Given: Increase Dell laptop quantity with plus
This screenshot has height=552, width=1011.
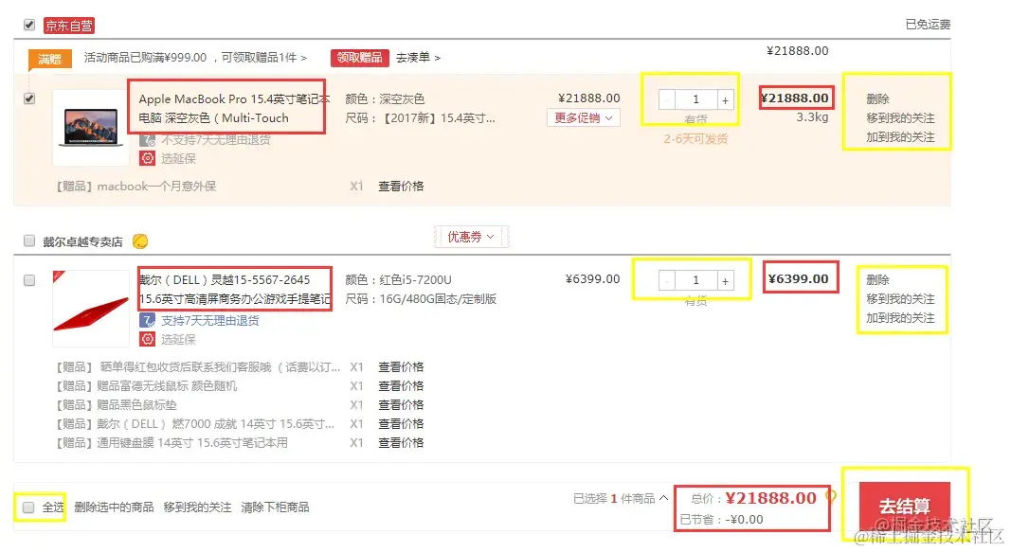Looking at the screenshot, I should (726, 281).
